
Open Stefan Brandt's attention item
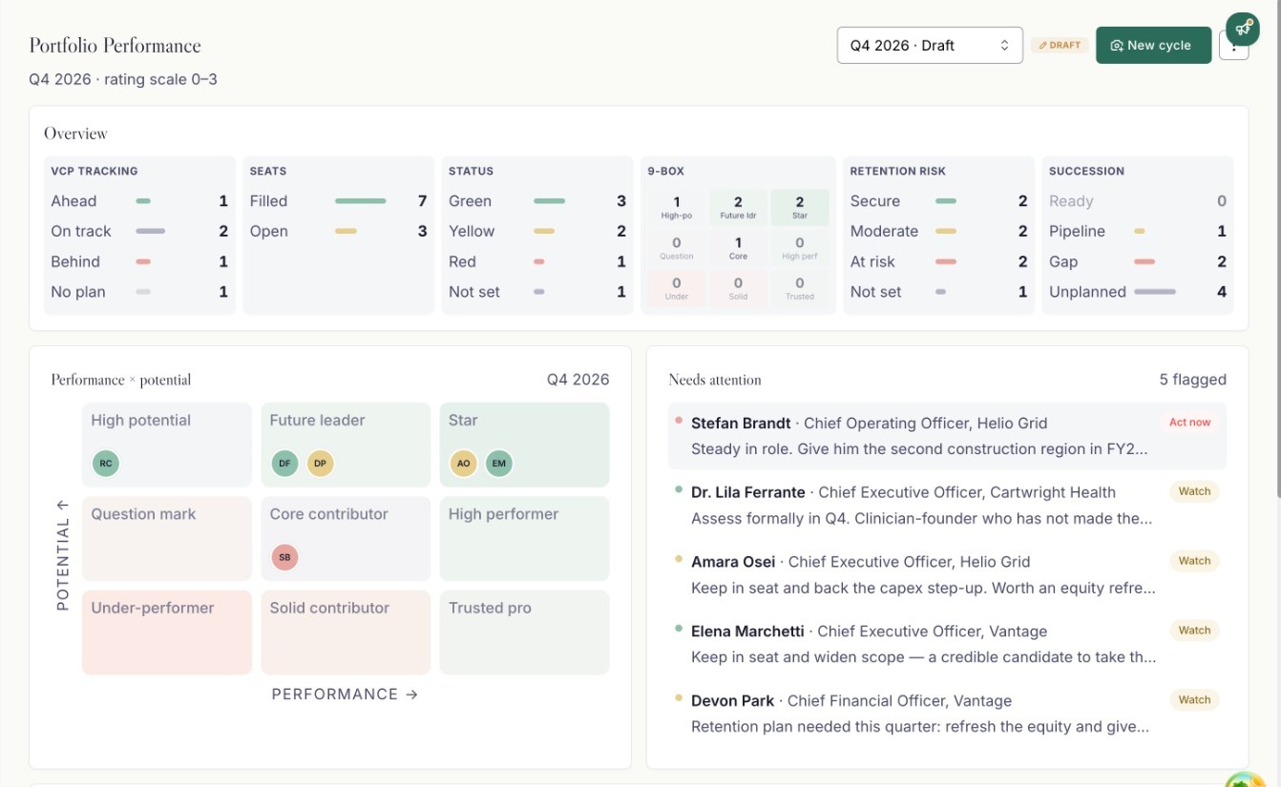(947, 436)
